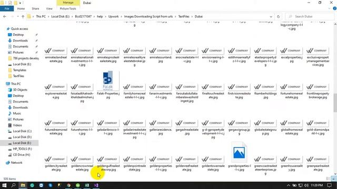Select futurehomes-l-l-c.jpg file
Screen dimensions: 337x189
[x=82, y=128]
